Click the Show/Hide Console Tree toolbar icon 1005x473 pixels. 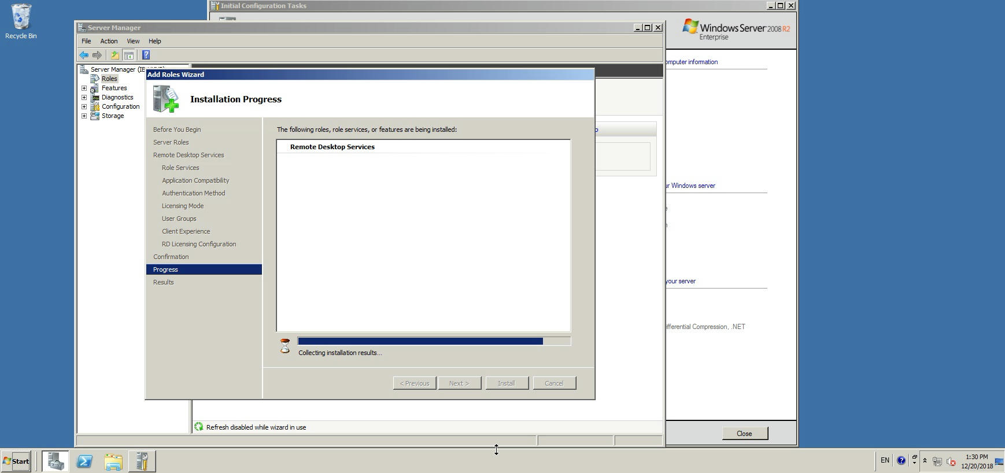129,56
